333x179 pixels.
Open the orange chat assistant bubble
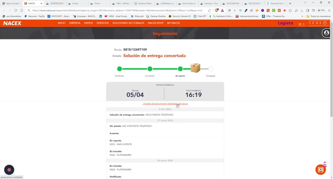[x=321, y=170]
